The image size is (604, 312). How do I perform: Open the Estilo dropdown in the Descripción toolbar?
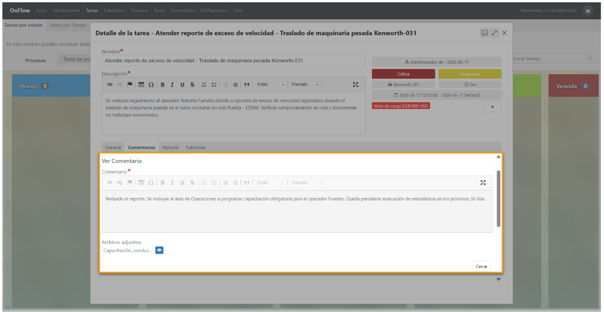[271, 85]
